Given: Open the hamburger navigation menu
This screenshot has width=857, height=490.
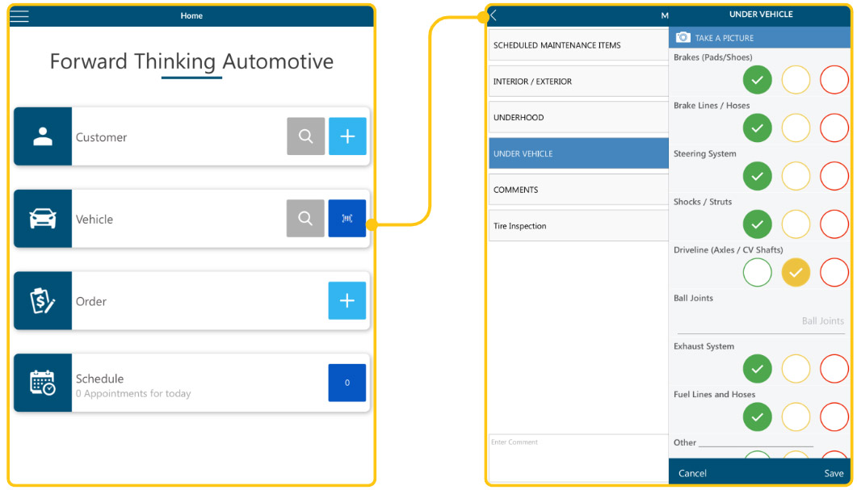Looking at the screenshot, I should point(19,15).
